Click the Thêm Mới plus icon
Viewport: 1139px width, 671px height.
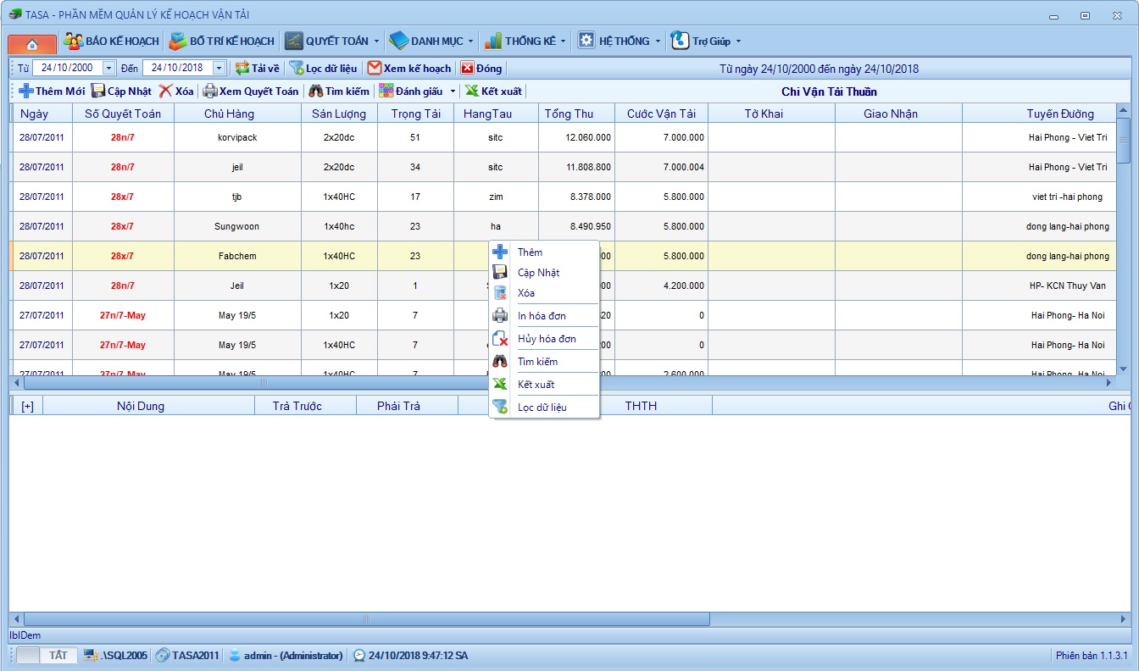point(26,91)
